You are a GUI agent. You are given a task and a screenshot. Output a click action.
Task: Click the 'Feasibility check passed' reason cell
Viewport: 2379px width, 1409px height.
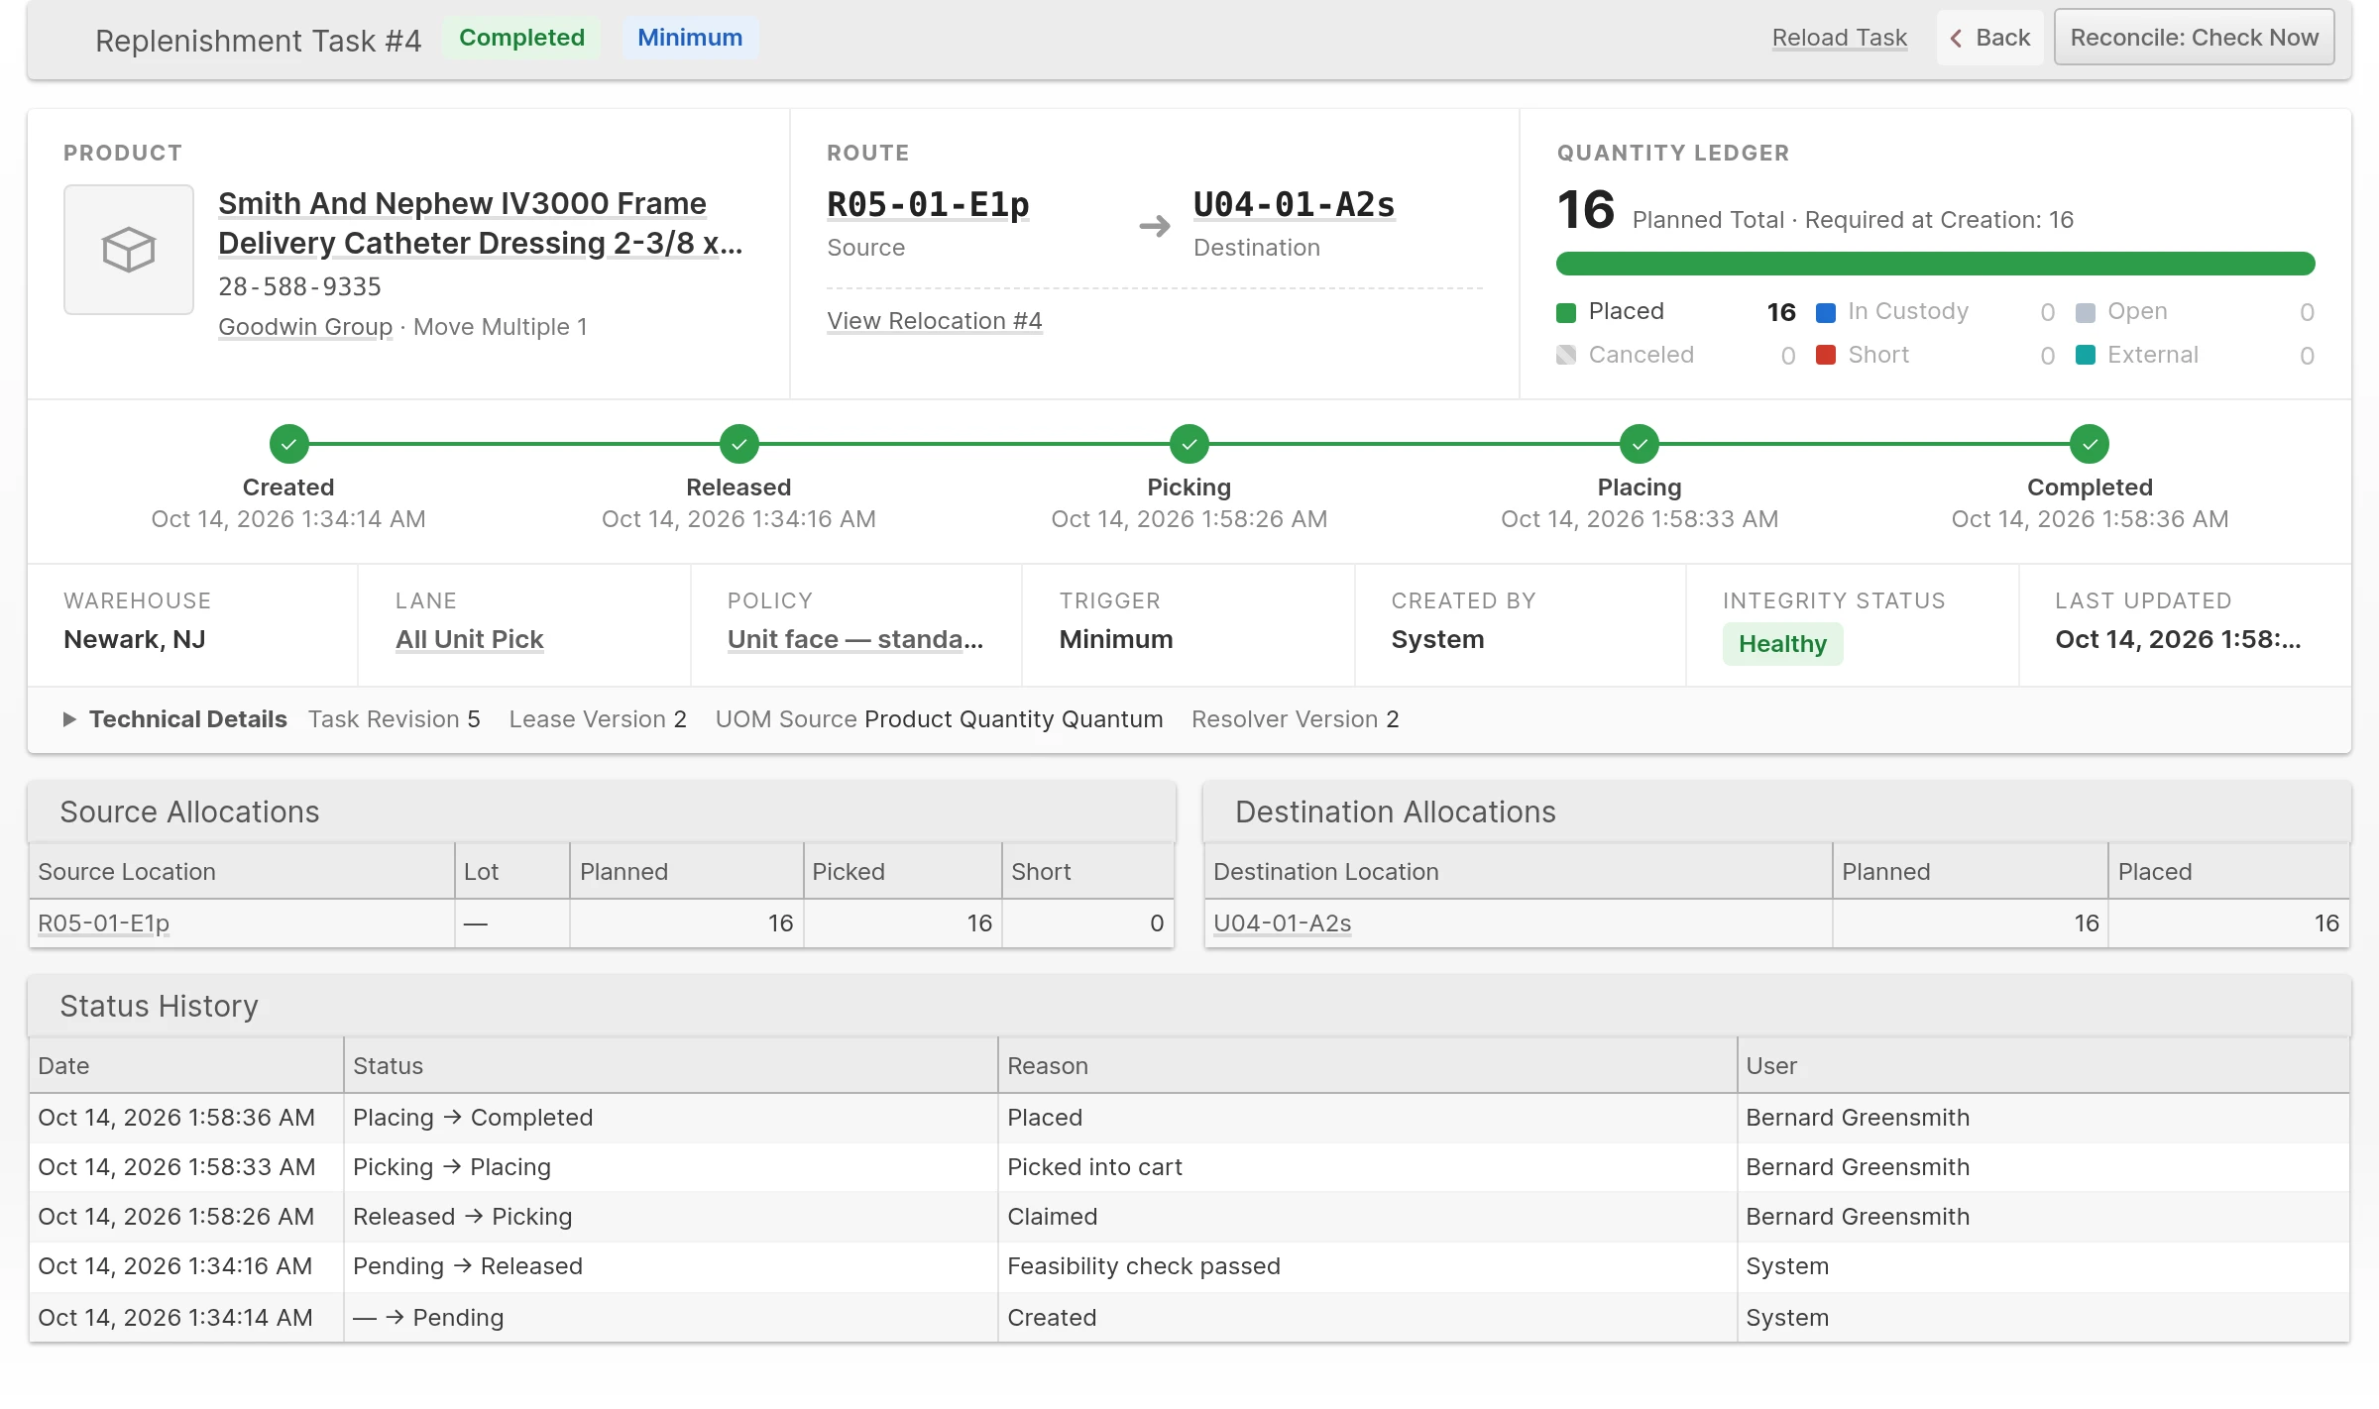pos(1367,1266)
